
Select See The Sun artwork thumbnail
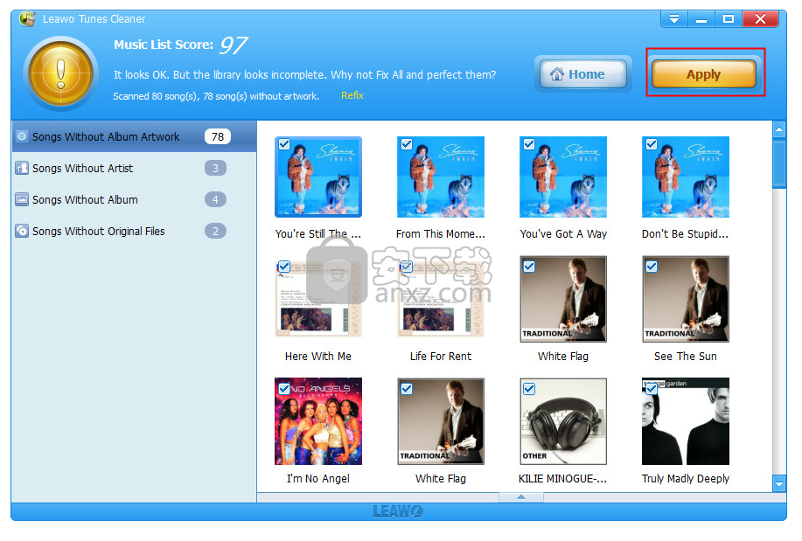[x=686, y=299]
